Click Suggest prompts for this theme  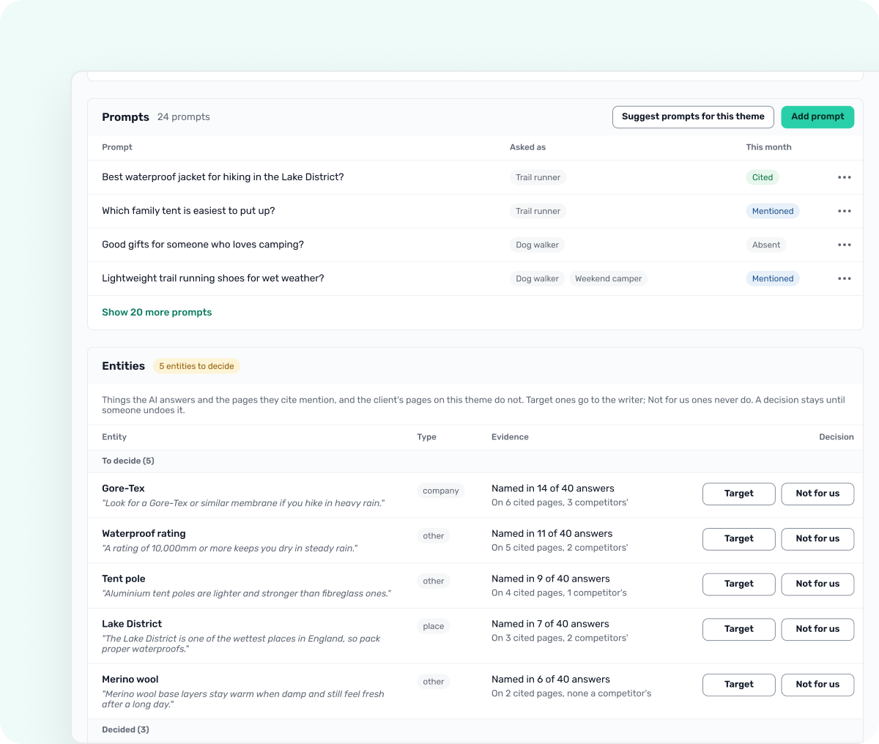point(693,116)
